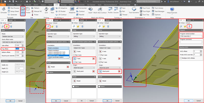Switch to the 3D Model ribbon tab

pos(28,5)
